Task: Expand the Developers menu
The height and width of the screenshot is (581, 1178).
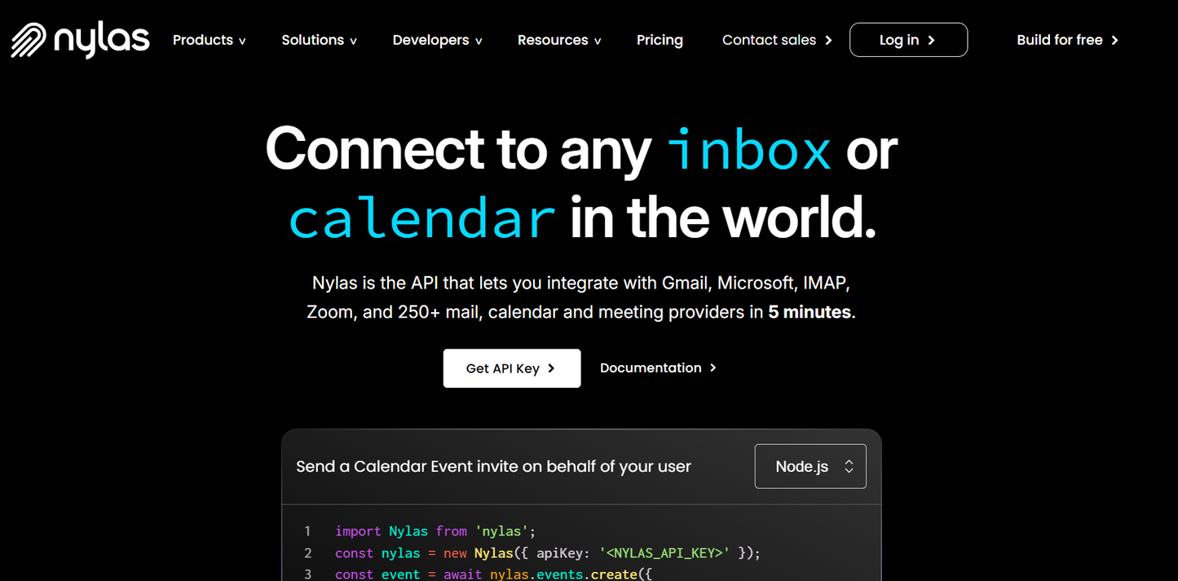Action: (437, 40)
